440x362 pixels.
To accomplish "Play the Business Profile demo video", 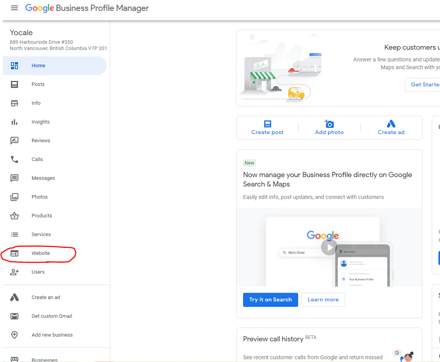I will (x=329, y=247).
